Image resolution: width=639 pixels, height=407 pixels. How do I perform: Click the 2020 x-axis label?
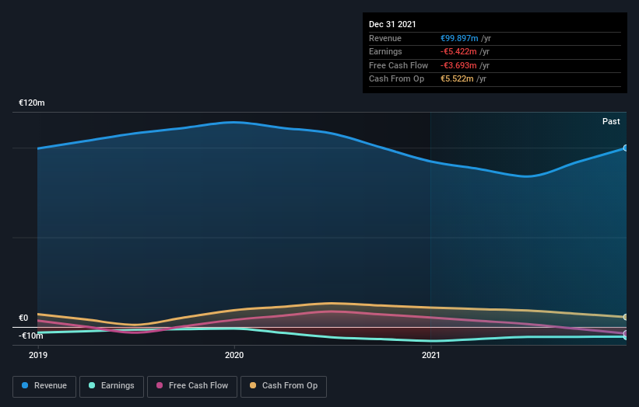tap(234, 356)
